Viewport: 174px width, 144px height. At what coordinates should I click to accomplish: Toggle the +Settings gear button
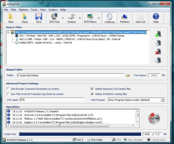pyautogui.click(x=109, y=18)
